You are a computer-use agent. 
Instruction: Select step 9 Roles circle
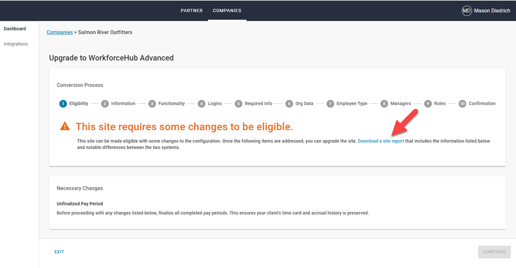(427, 104)
